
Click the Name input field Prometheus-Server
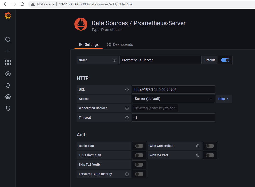pos(161,60)
